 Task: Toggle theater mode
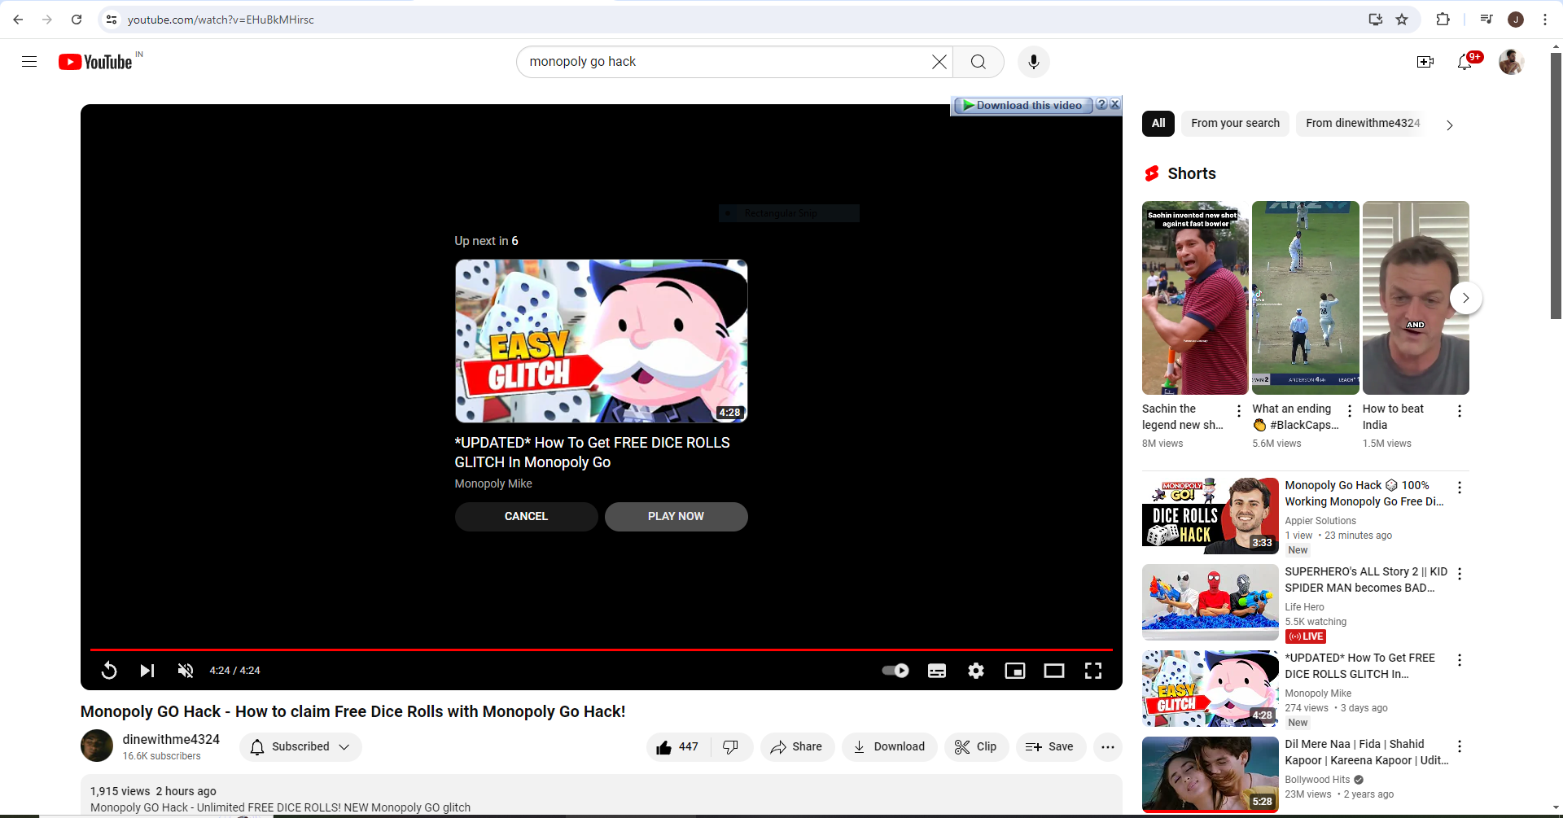1054,671
